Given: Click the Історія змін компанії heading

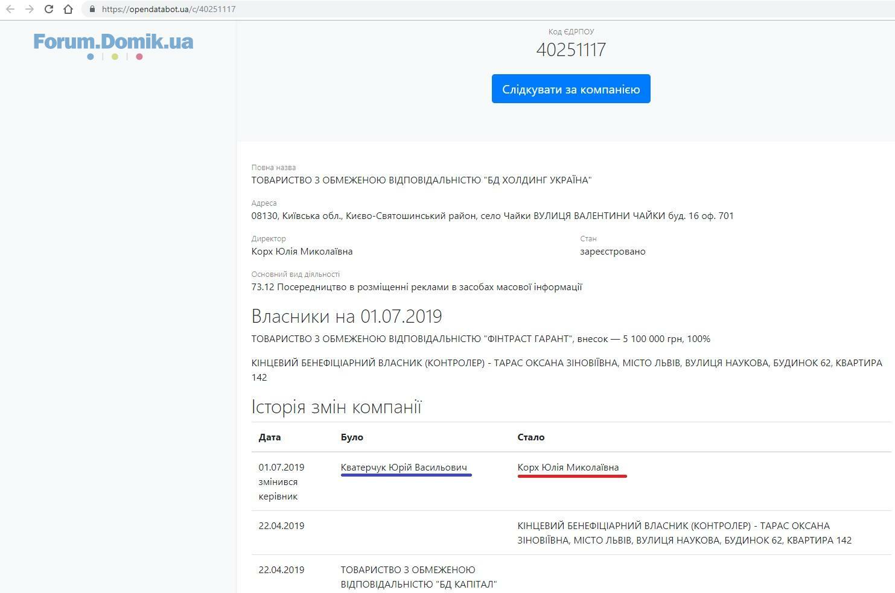Looking at the screenshot, I should [x=336, y=407].
